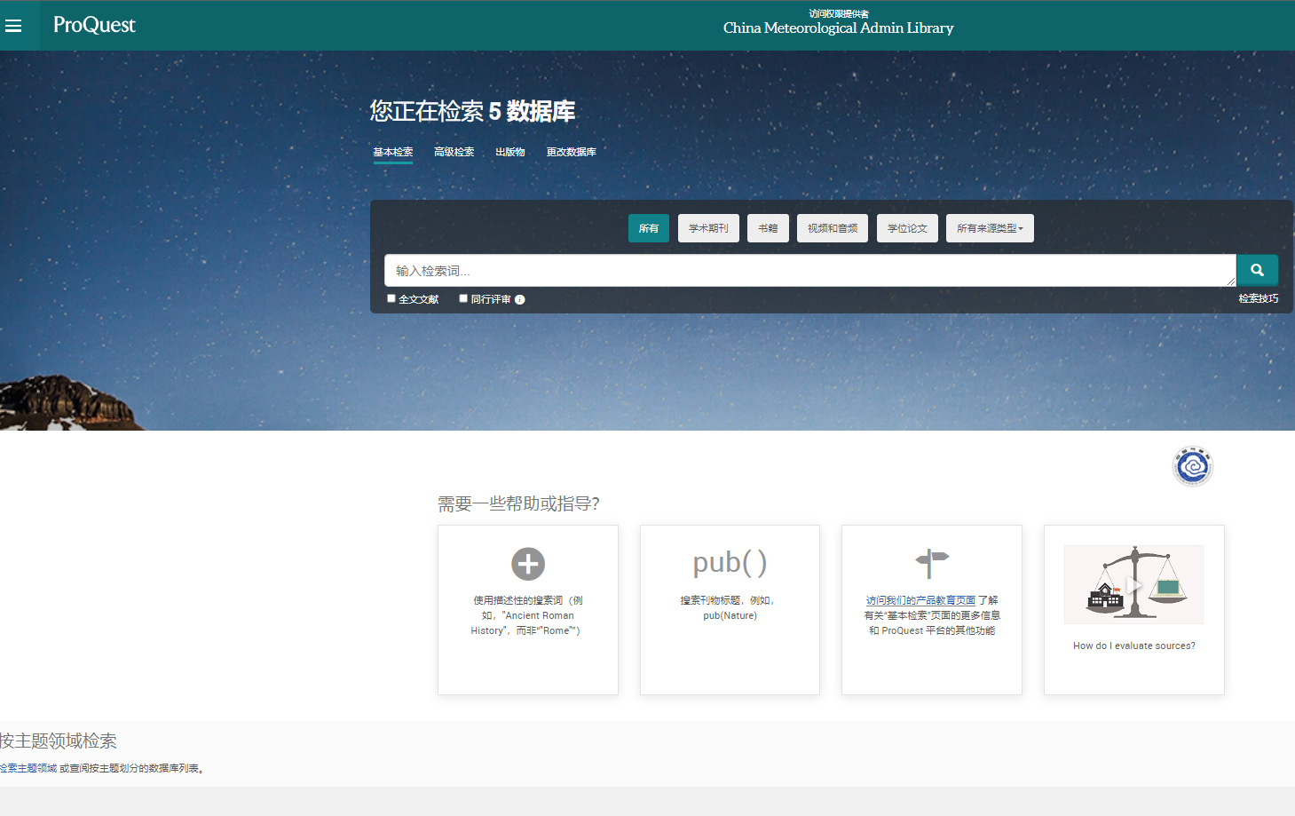1295x816 pixels.
Task: Open the 检索主题领域 link
Action: pyautogui.click(x=28, y=768)
